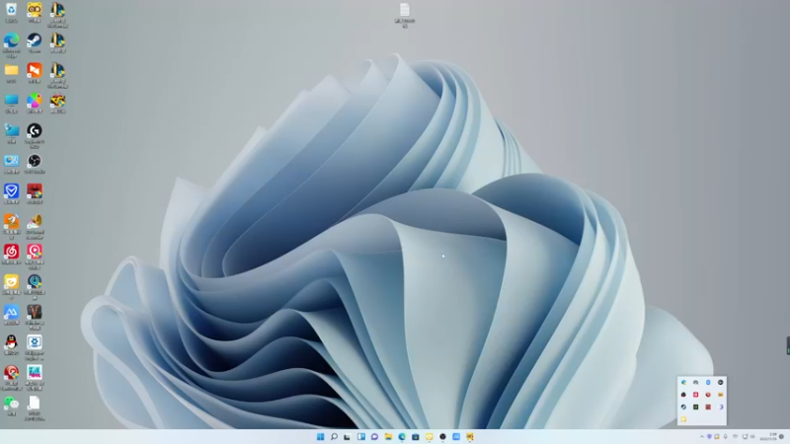Open the Valorant desktop shortcut
The height and width of the screenshot is (444, 790).
point(35,316)
